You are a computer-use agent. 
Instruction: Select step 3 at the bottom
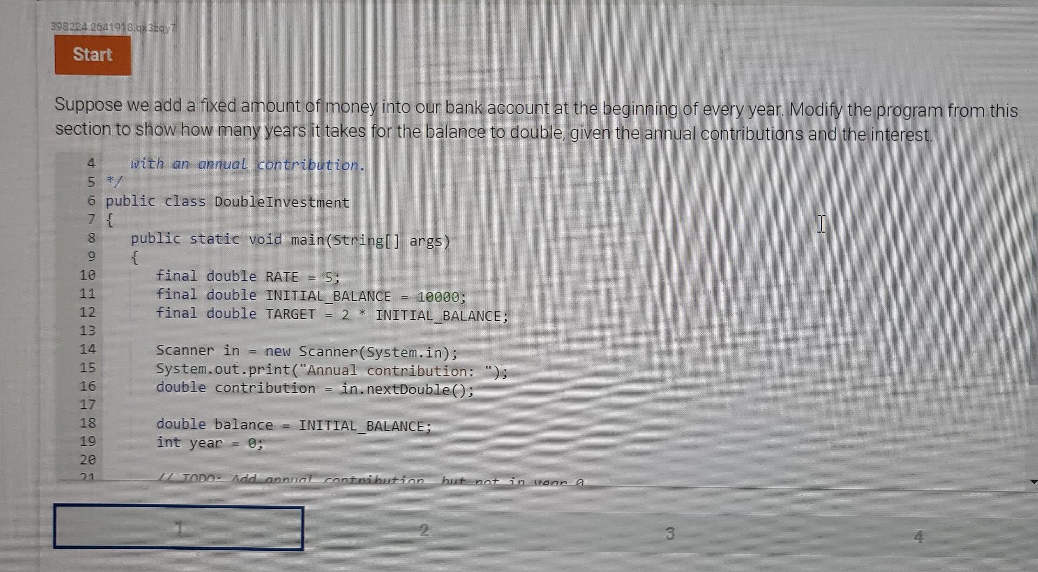[670, 534]
